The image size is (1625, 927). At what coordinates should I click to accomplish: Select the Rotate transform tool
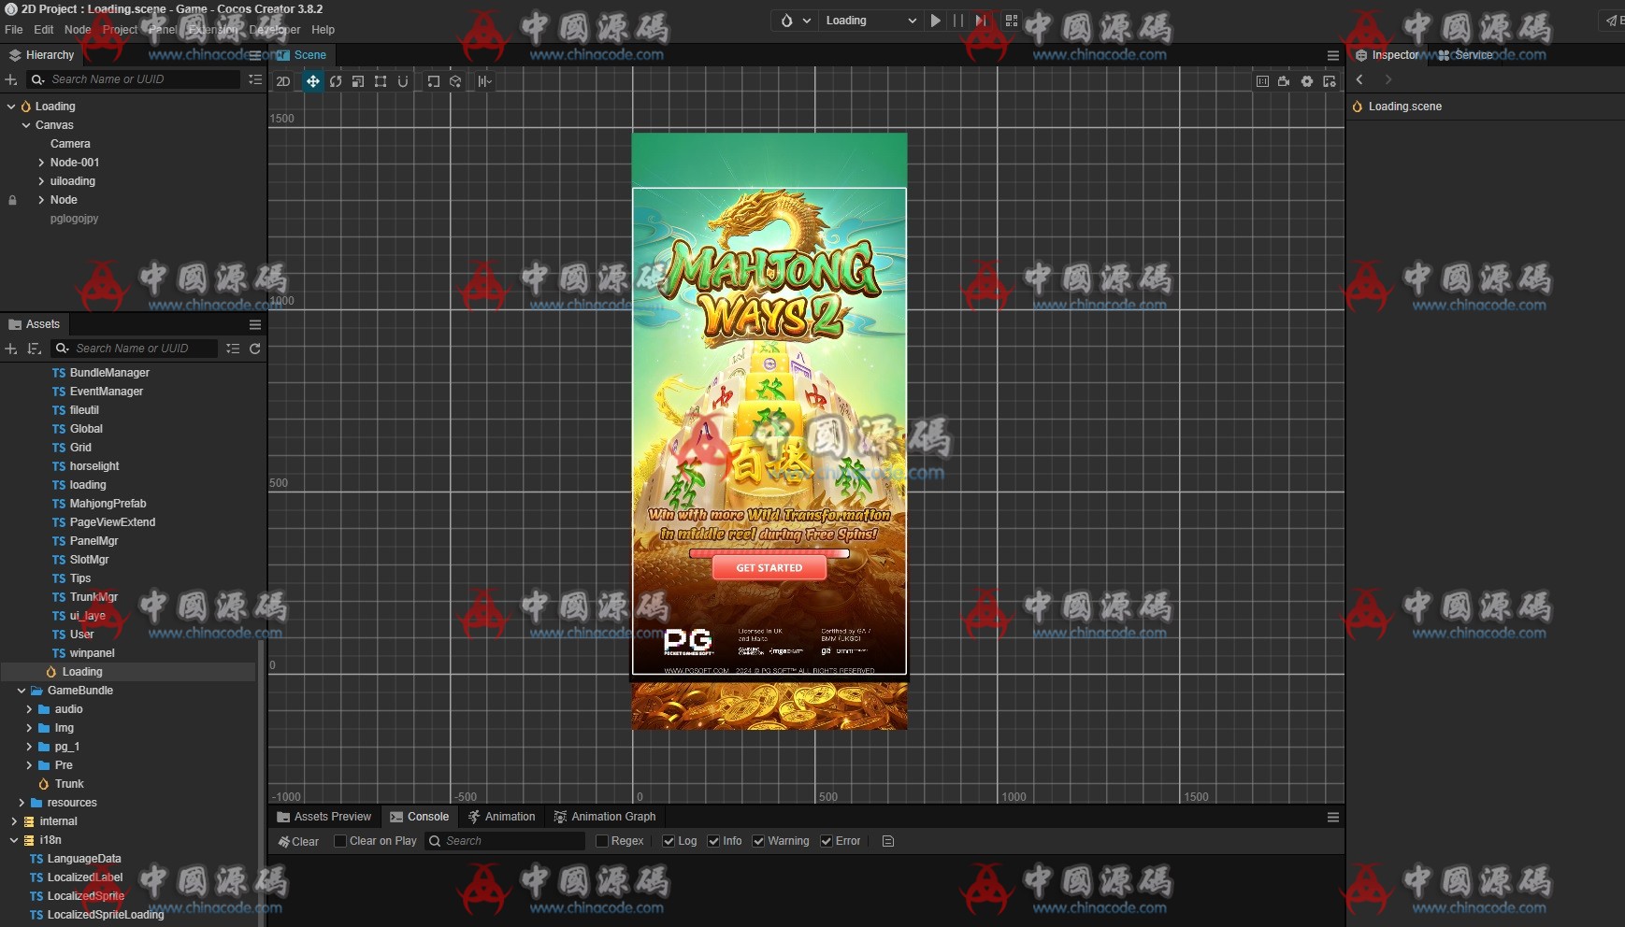point(336,81)
